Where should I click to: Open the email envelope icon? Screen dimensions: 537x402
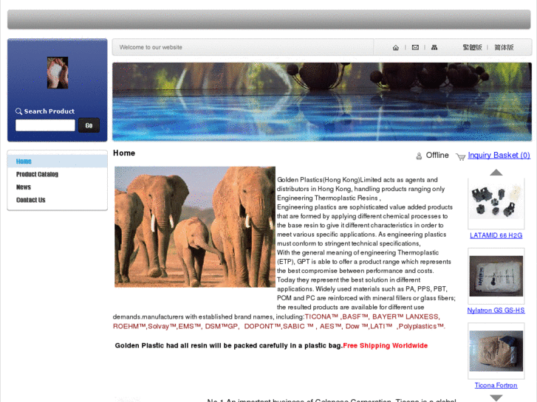[415, 47]
